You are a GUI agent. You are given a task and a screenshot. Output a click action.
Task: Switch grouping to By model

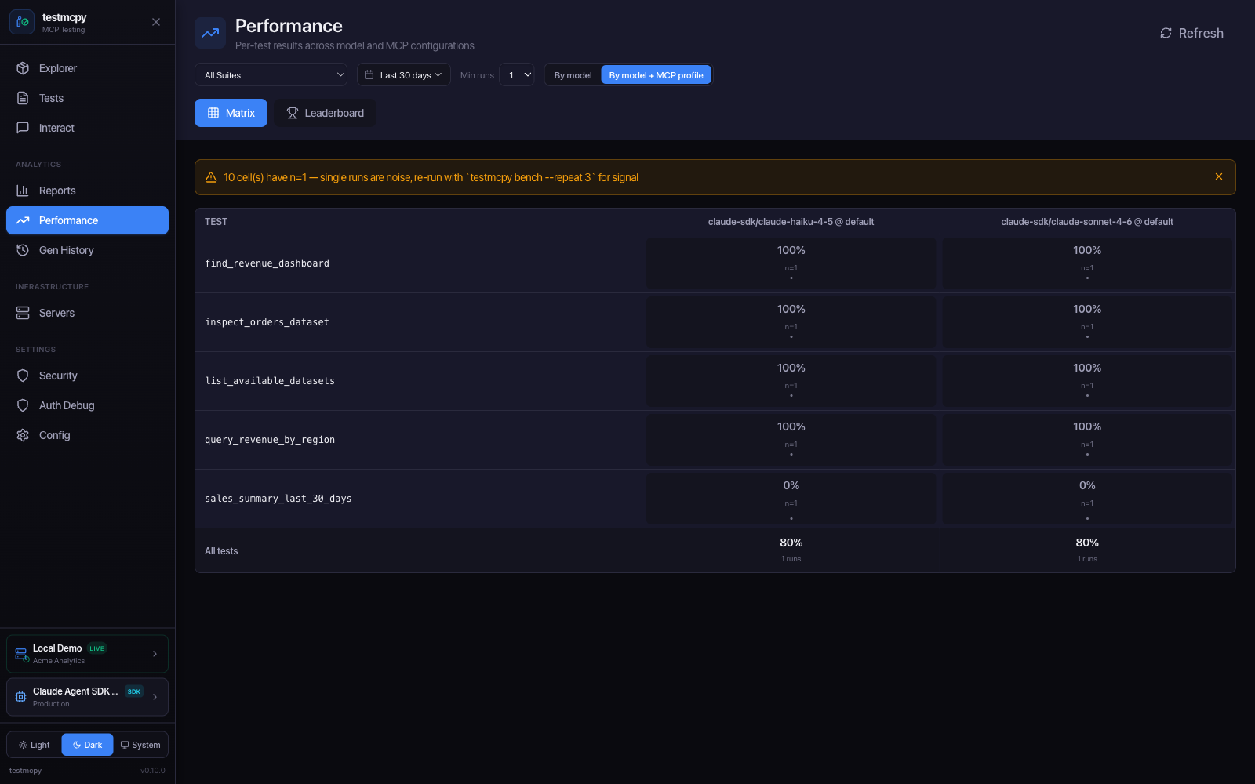click(x=573, y=75)
